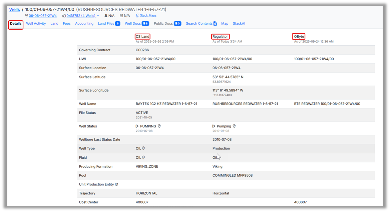The height and width of the screenshot is (212, 390).
Task: Expand the 0418752 (4 Wells) dropdown
Action: pos(98,16)
